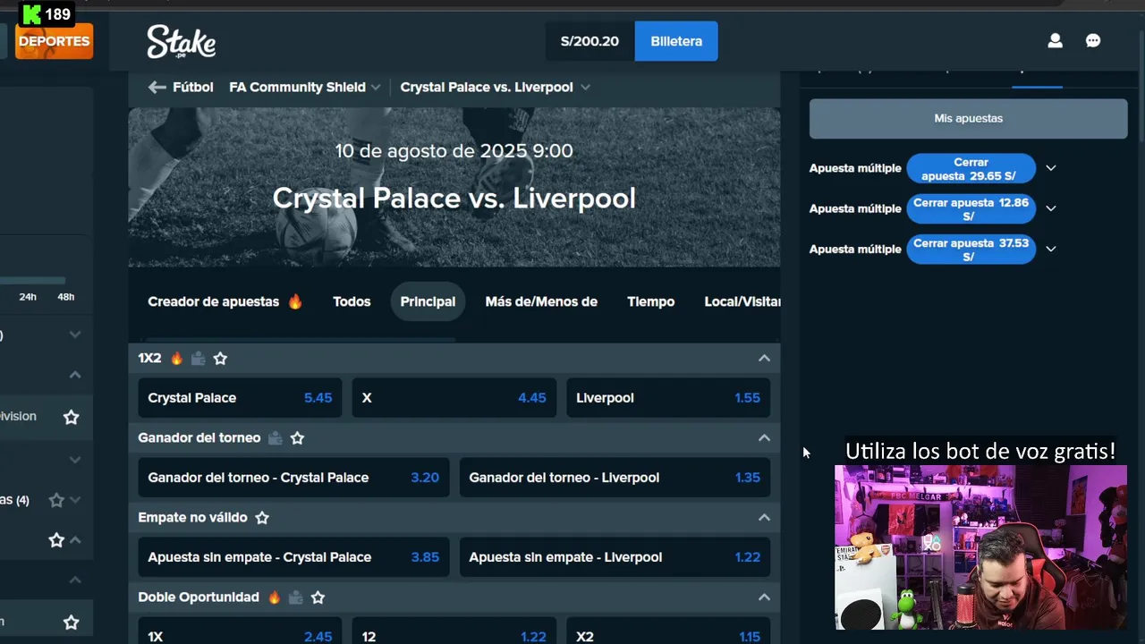Toggle the star in the '(4)' sidebar row
The width and height of the screenshot is (1145, 644).
coord(56,500)
